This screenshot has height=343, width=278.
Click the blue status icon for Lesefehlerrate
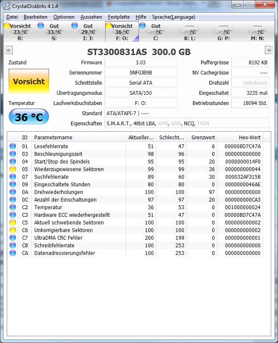[x=13, y=146]
